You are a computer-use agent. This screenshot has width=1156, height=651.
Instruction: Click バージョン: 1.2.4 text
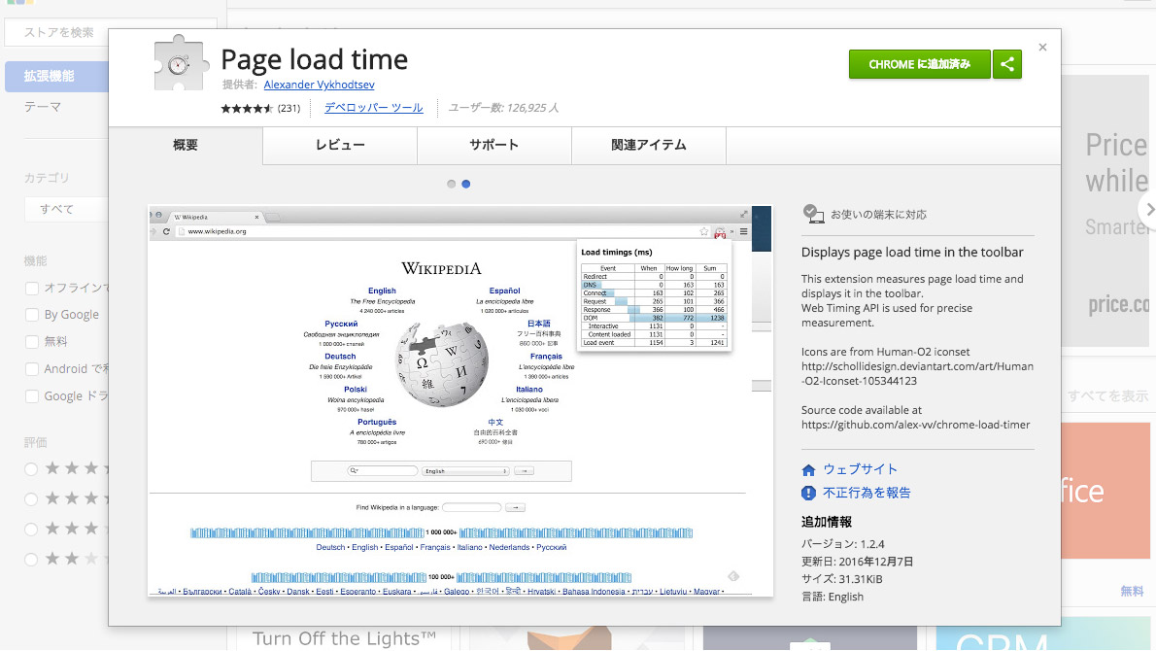842,544
